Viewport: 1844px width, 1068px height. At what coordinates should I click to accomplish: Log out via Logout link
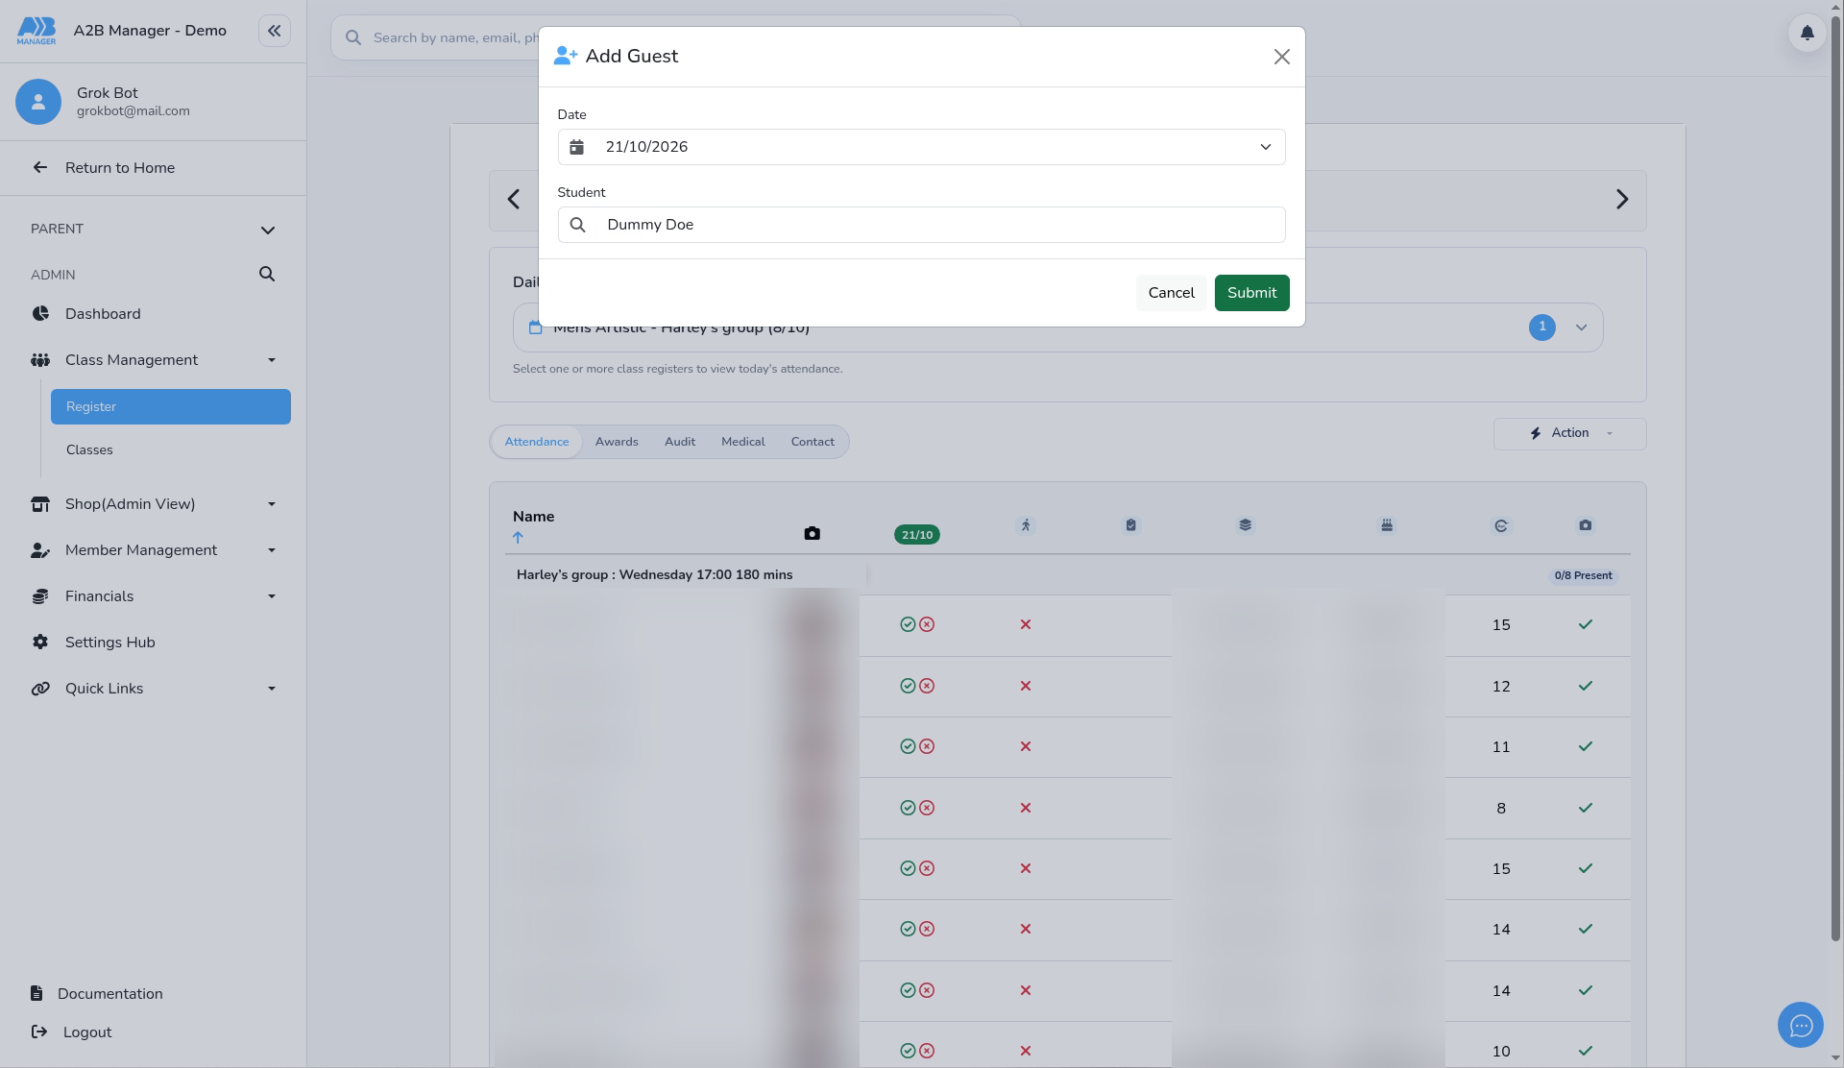tap(72, 1032)
